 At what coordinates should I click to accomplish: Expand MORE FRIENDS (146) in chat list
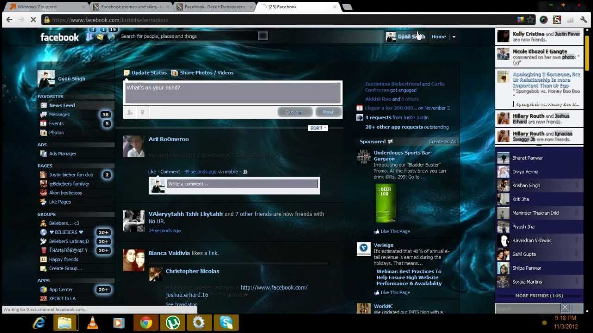click(x=539, y=296)
